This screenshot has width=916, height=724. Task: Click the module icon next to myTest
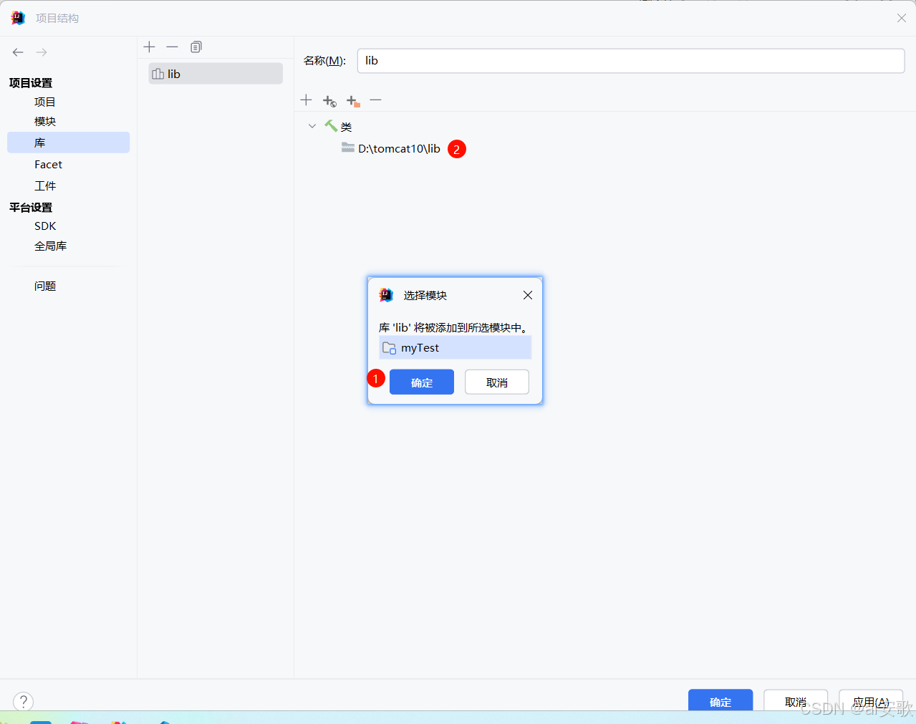(x=389, y=348)
